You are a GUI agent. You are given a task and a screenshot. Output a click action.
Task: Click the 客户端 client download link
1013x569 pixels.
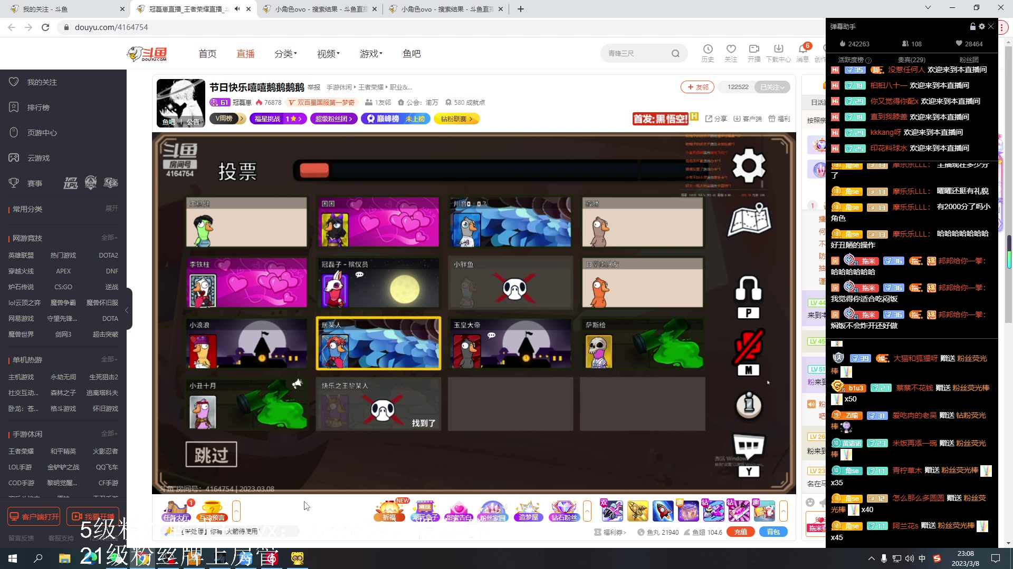pyautogui.click(x=748, y=119)
